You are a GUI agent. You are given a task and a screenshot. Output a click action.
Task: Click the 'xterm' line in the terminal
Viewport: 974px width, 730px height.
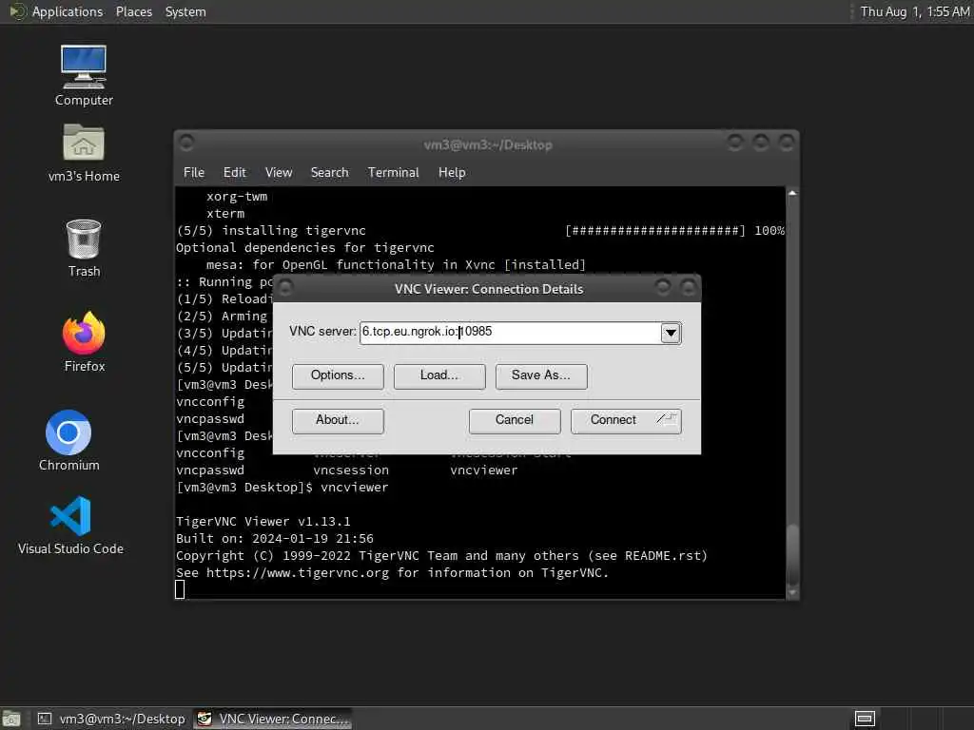point(225,214)
